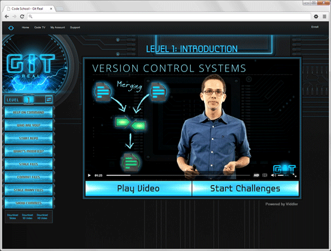Reload the page with the refresh icon
The height and width of the screenshot is (251, 331).
pyautogui.click(x=22, y=16)
